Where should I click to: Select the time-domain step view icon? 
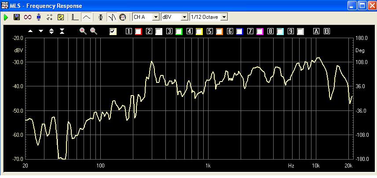coord(75,17)
